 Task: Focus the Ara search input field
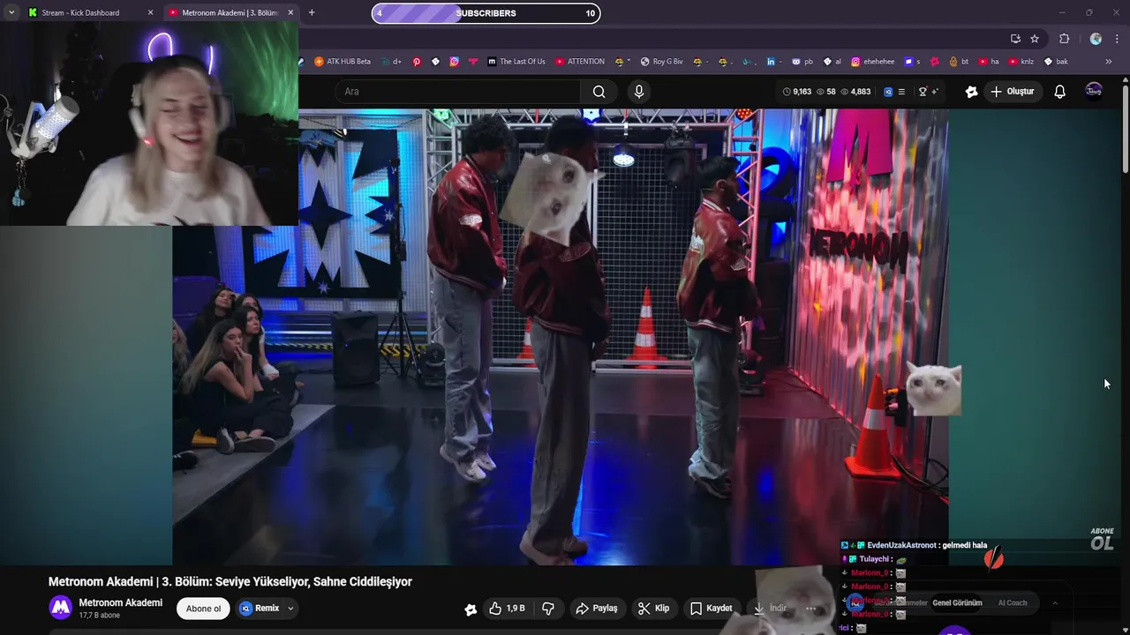point(457,92)
